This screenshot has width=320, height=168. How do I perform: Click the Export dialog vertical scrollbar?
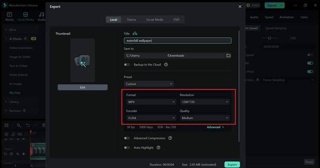click(239, 86)
